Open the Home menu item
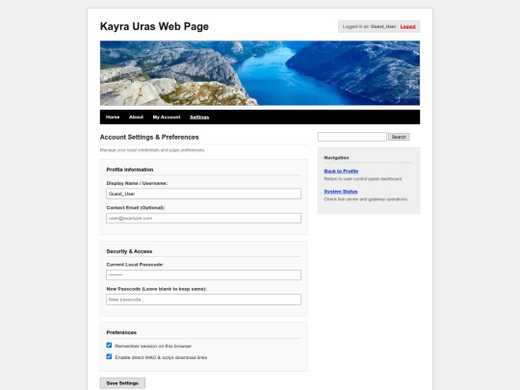The height and width of the screenshot is (390, 520). point(113,117)
